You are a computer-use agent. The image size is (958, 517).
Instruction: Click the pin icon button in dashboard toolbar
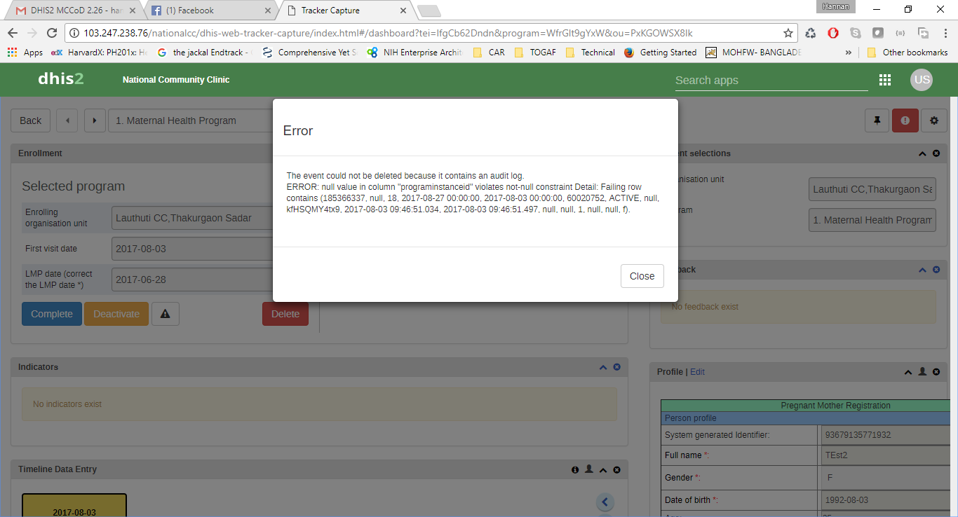tap(877, 120)
